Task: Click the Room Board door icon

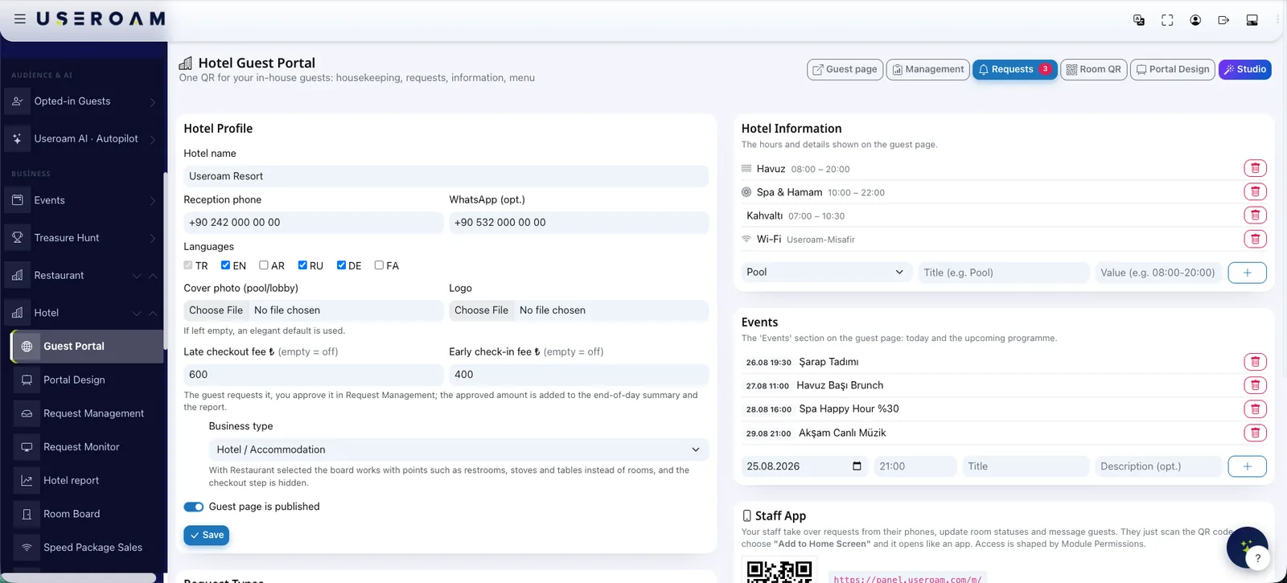Action: (27, 514)
